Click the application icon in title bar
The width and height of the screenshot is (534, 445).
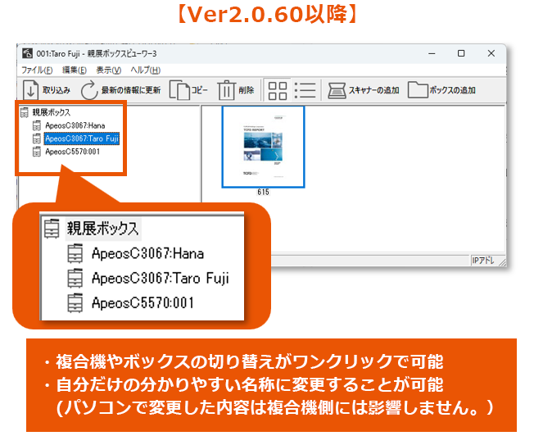pos(27,53)
